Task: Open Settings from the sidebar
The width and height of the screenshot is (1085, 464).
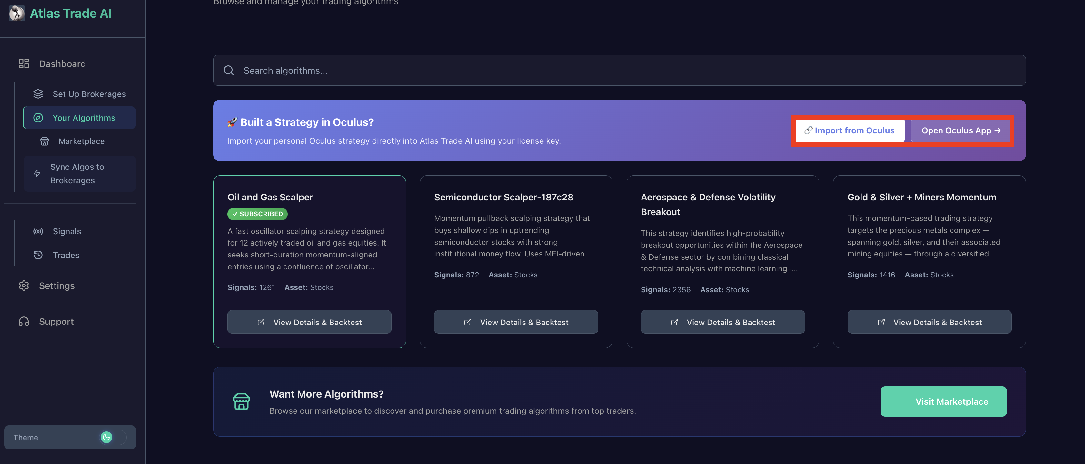Action: [x=56, y=285]
